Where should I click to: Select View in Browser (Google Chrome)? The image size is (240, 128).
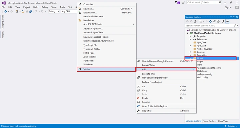point(166,61)
